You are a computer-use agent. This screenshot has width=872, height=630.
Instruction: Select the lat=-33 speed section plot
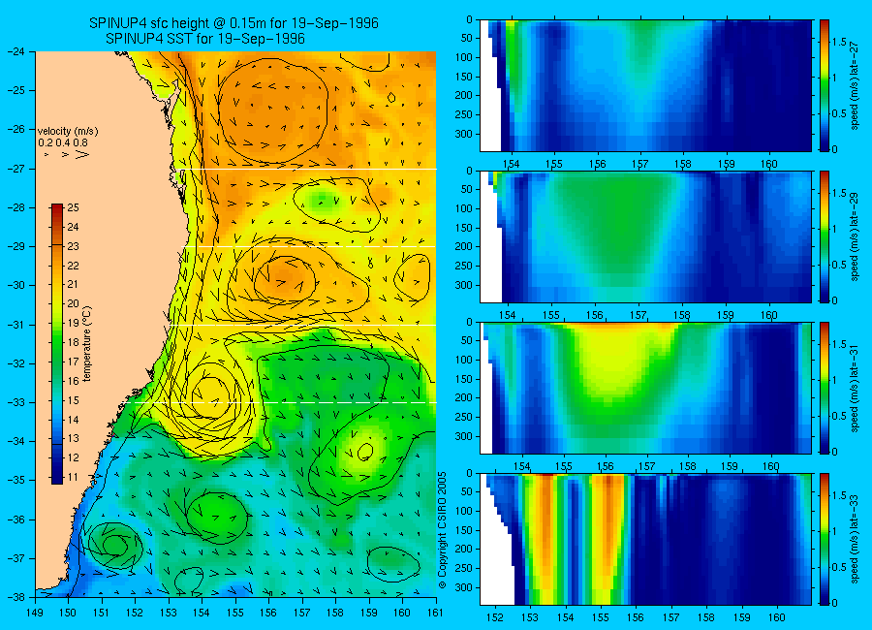click(645, 539)
